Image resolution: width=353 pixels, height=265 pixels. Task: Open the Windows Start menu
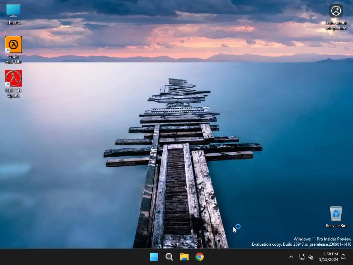[154, 257]
